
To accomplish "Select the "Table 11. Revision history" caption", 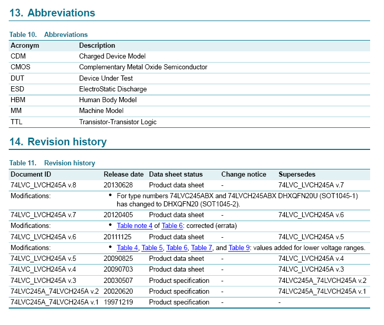I will pos(52,163).
